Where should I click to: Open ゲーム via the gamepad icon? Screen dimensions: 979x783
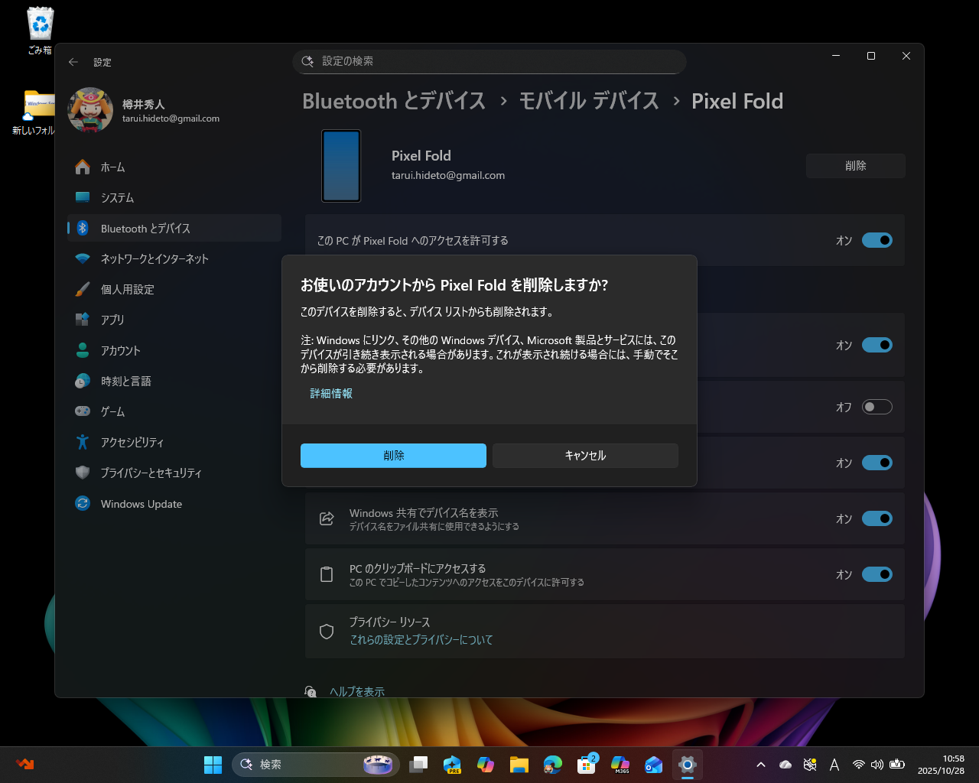click(83, 411)
